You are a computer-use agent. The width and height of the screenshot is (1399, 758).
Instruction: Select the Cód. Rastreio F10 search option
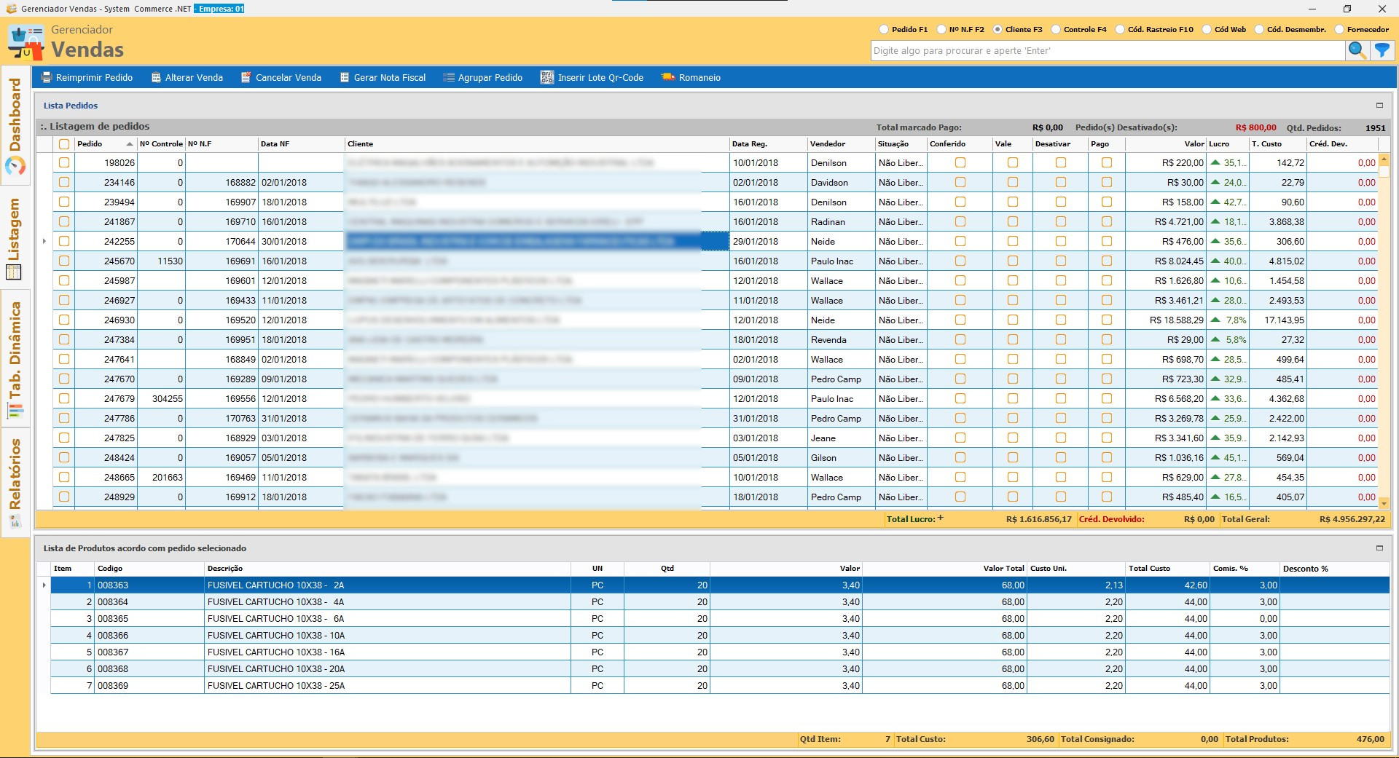point(1120,30)
